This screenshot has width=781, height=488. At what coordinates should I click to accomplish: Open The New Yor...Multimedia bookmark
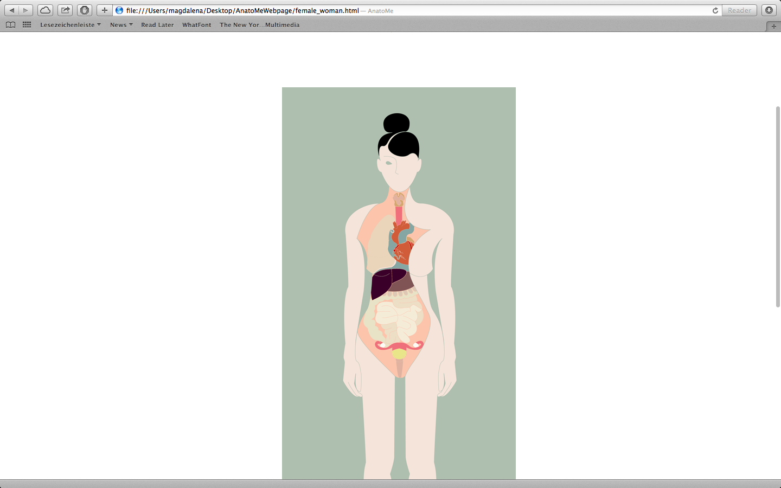click(x=259, y=25)
